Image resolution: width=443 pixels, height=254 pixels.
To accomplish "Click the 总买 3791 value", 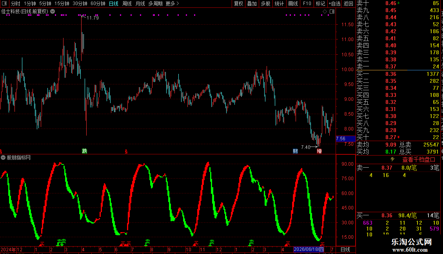I will tap(432, 152).
